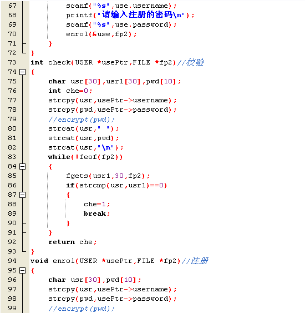The width and height of the screenshot is (305, 313).
Task: Click 'use.password' on line 69
Action: point(141,24)
